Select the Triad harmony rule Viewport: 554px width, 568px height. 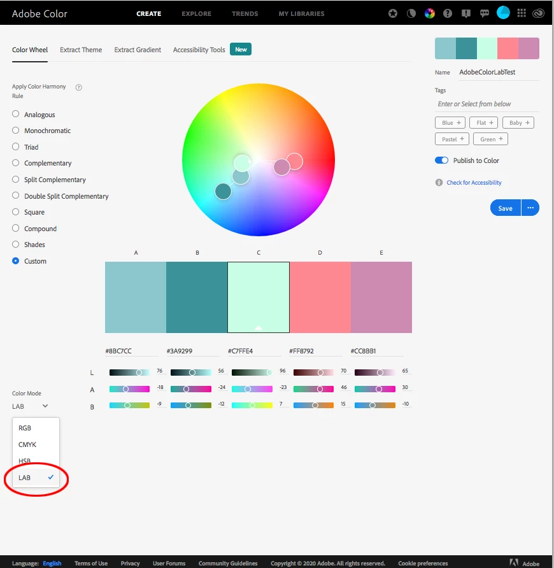tap(15, 146)
